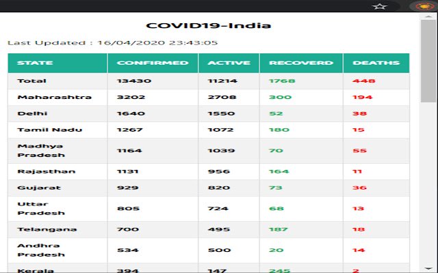Click Uttar Pradesh active value 724
The height and width of the screenshot is (273, 438).
[x=218, y=209]
